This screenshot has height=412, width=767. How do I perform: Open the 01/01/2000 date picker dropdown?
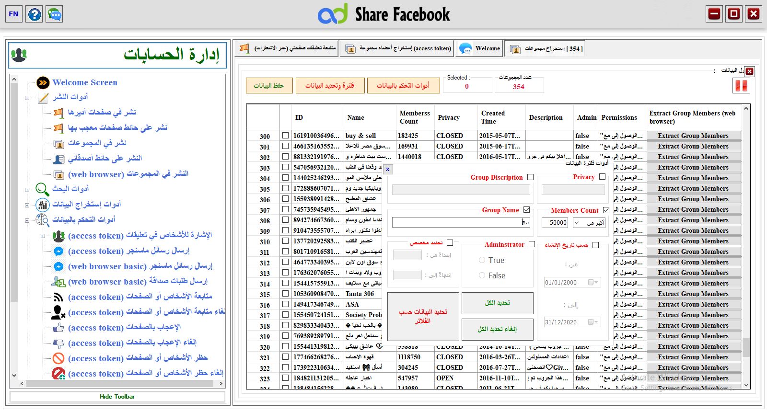(x=593, y=283)
